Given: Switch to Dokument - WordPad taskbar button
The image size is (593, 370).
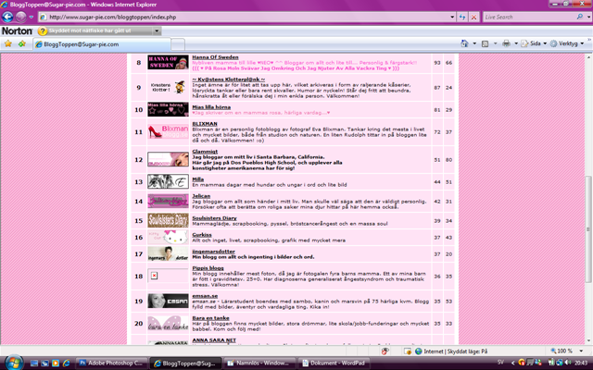Looking at the screenshot, I should coord(334,364).
